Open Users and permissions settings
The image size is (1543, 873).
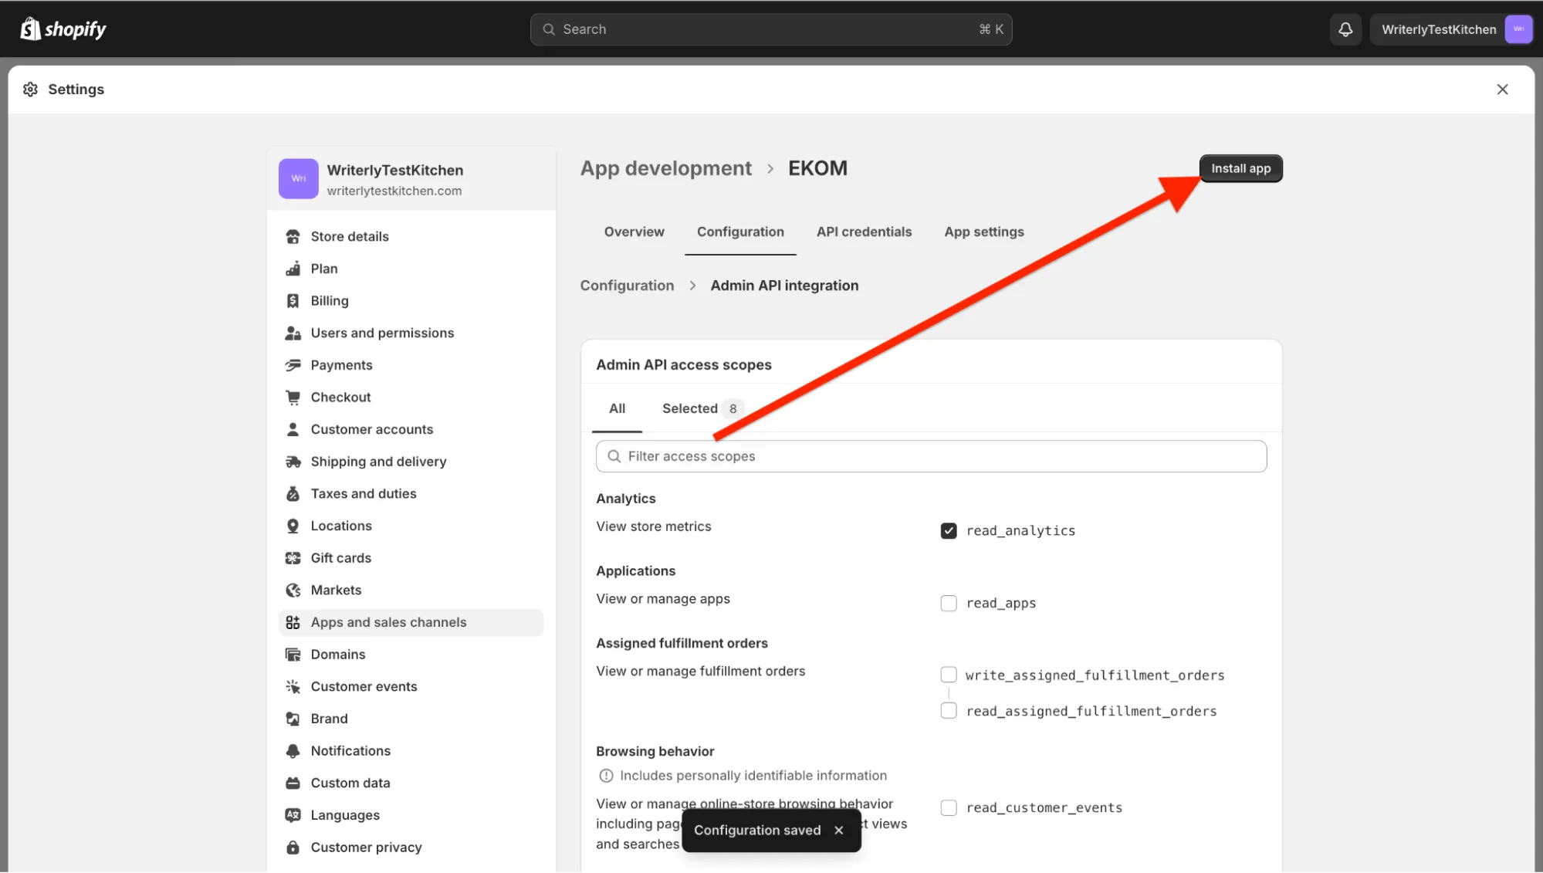(x=411, y=333)
